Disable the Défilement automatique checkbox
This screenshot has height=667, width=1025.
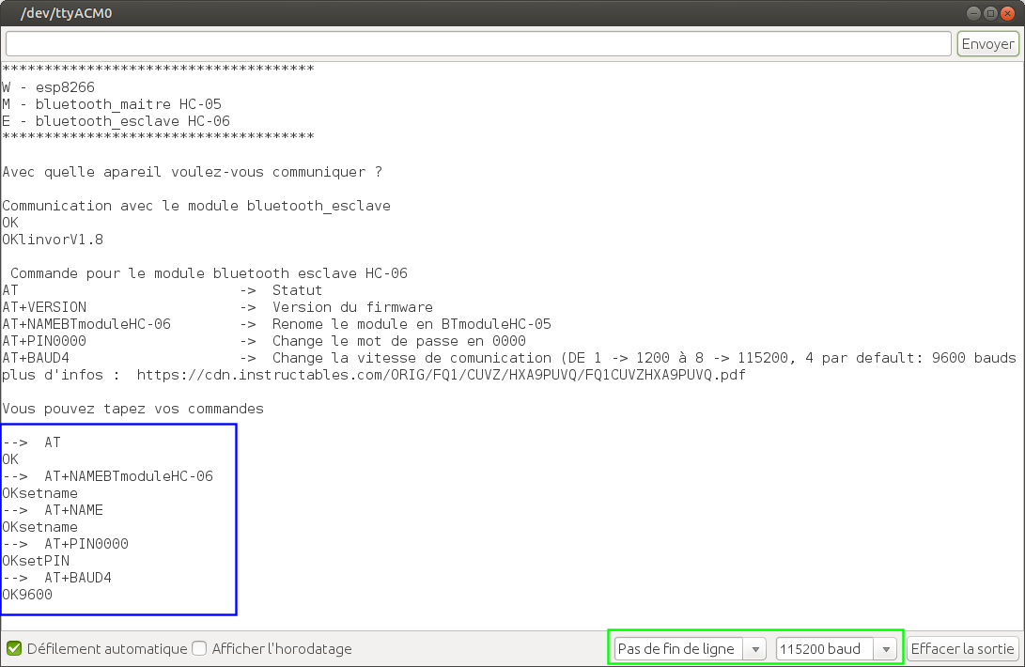click(x=14, y=648)
